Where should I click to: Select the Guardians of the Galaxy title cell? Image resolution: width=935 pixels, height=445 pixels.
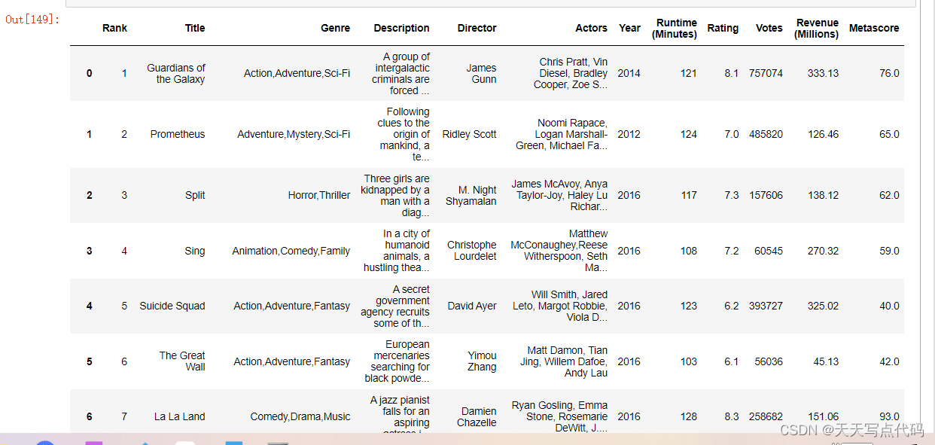(x=176, y=74)
